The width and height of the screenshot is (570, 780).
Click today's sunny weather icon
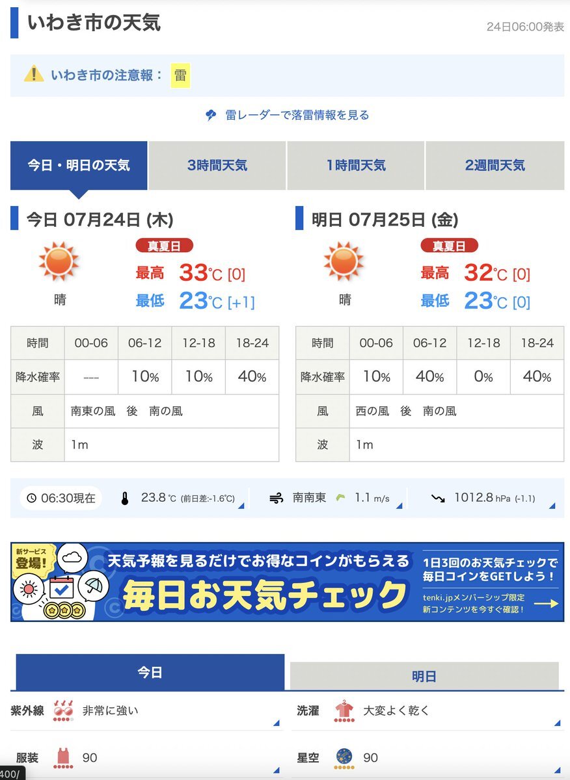(59, 261)
